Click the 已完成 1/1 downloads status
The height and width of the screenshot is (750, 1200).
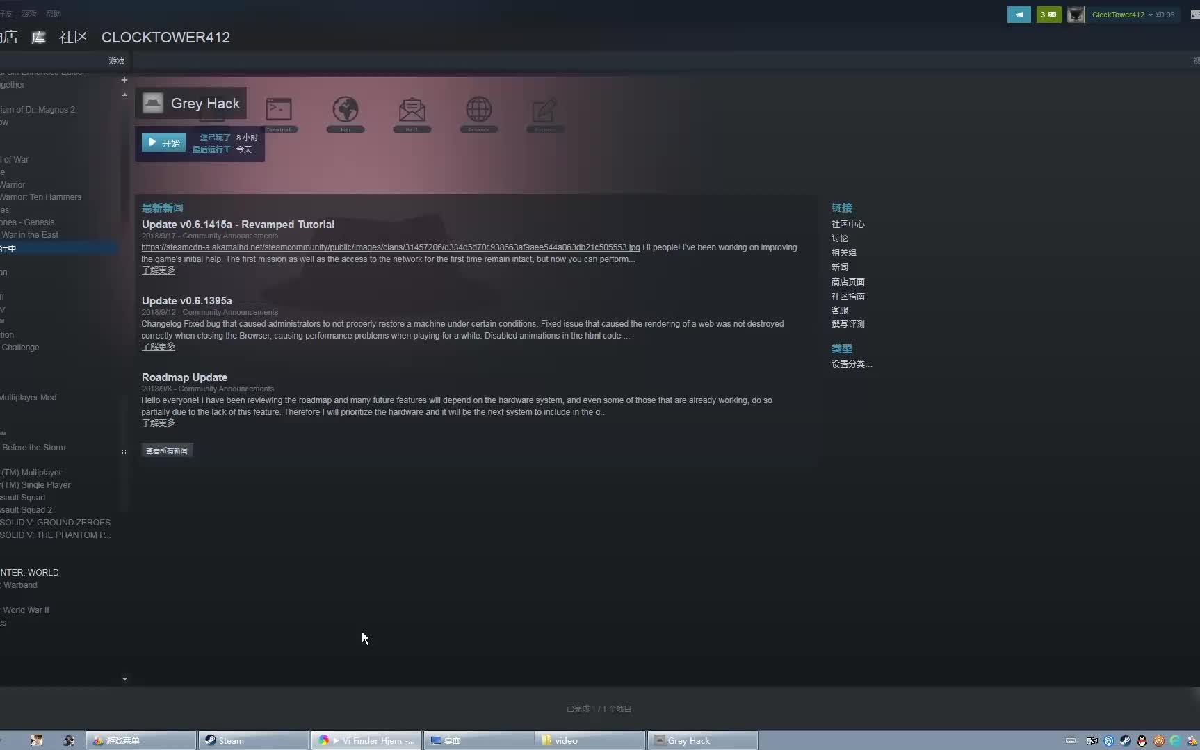coord(599,709)
